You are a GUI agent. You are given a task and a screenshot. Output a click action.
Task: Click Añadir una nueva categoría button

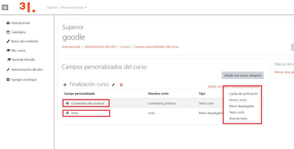[242, 76]
